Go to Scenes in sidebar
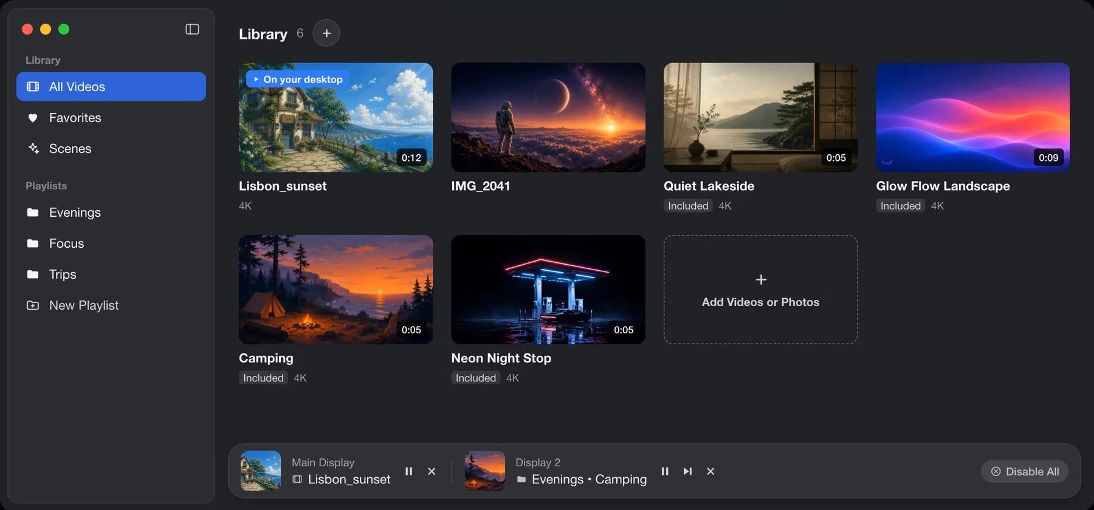Image resolution: width=1094 pixels, height=510 pixels. tap(111, 149)
